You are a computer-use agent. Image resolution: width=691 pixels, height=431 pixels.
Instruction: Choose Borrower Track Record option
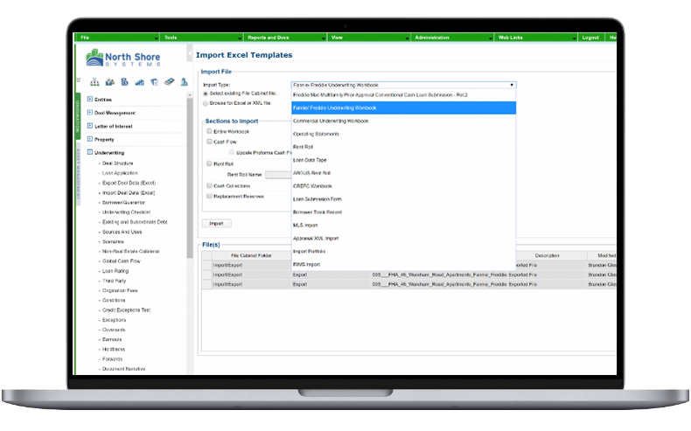tap(404, 212)
